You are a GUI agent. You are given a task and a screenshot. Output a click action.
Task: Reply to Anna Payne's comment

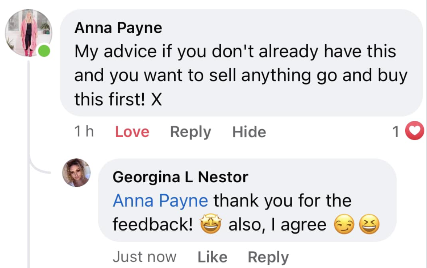click(191, 132)
